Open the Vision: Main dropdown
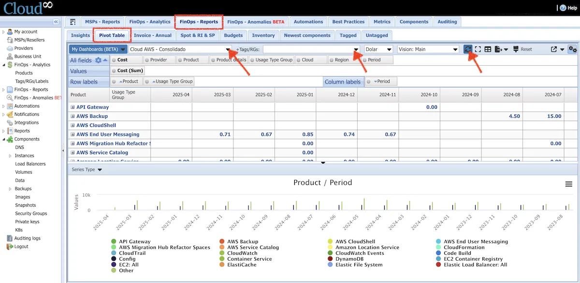Screen dimensions: 580x283 tap(428, 49)
